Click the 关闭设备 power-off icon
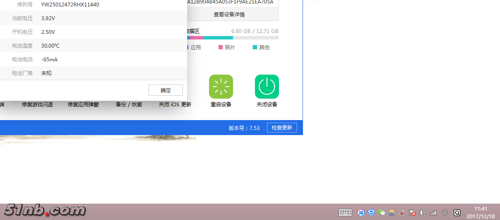The height and width of the screenshot is (220, 500). pyautogui.click(x=267, y=87)
